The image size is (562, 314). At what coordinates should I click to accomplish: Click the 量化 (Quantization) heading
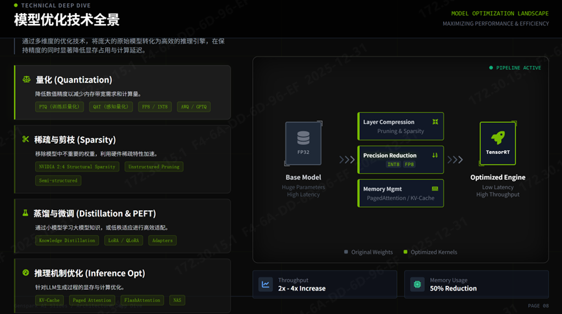point(74,79)
